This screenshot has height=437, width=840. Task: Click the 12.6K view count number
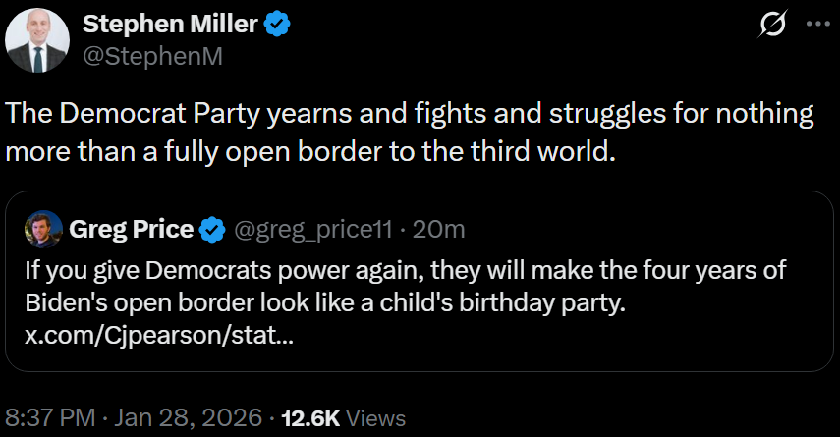tap(310, 417)
